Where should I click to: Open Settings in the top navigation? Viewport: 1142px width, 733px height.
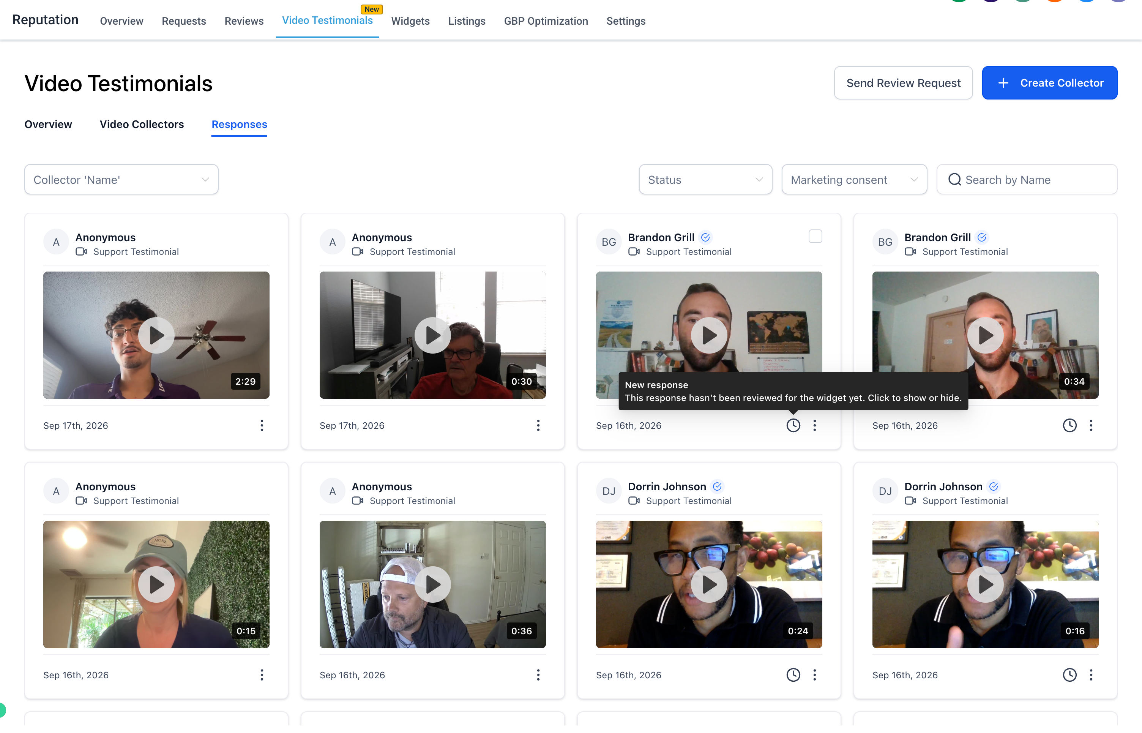coord(626,21)
